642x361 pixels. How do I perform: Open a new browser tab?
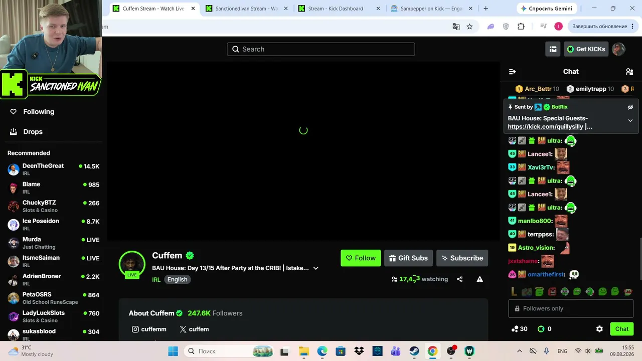point(486,9)
